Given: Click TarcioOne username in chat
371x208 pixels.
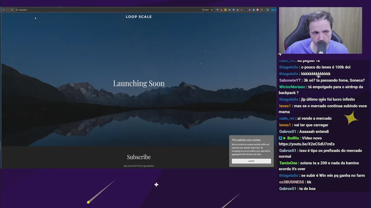Looking at the screenshot, I should pyautogui.click(x=288, y=163).
